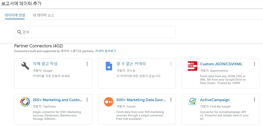Click the Single connector for 250+ Marketing description

[57, 115]
